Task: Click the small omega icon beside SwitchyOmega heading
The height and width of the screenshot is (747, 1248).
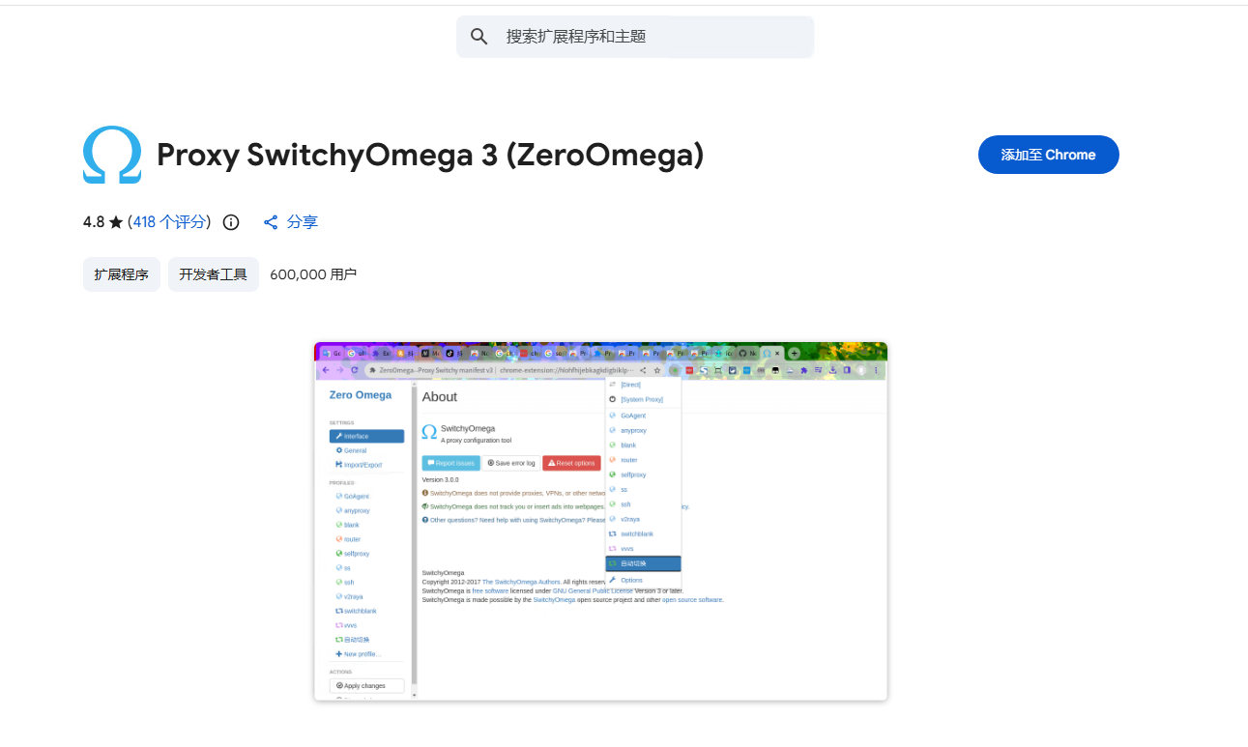Action: point(429,432)
